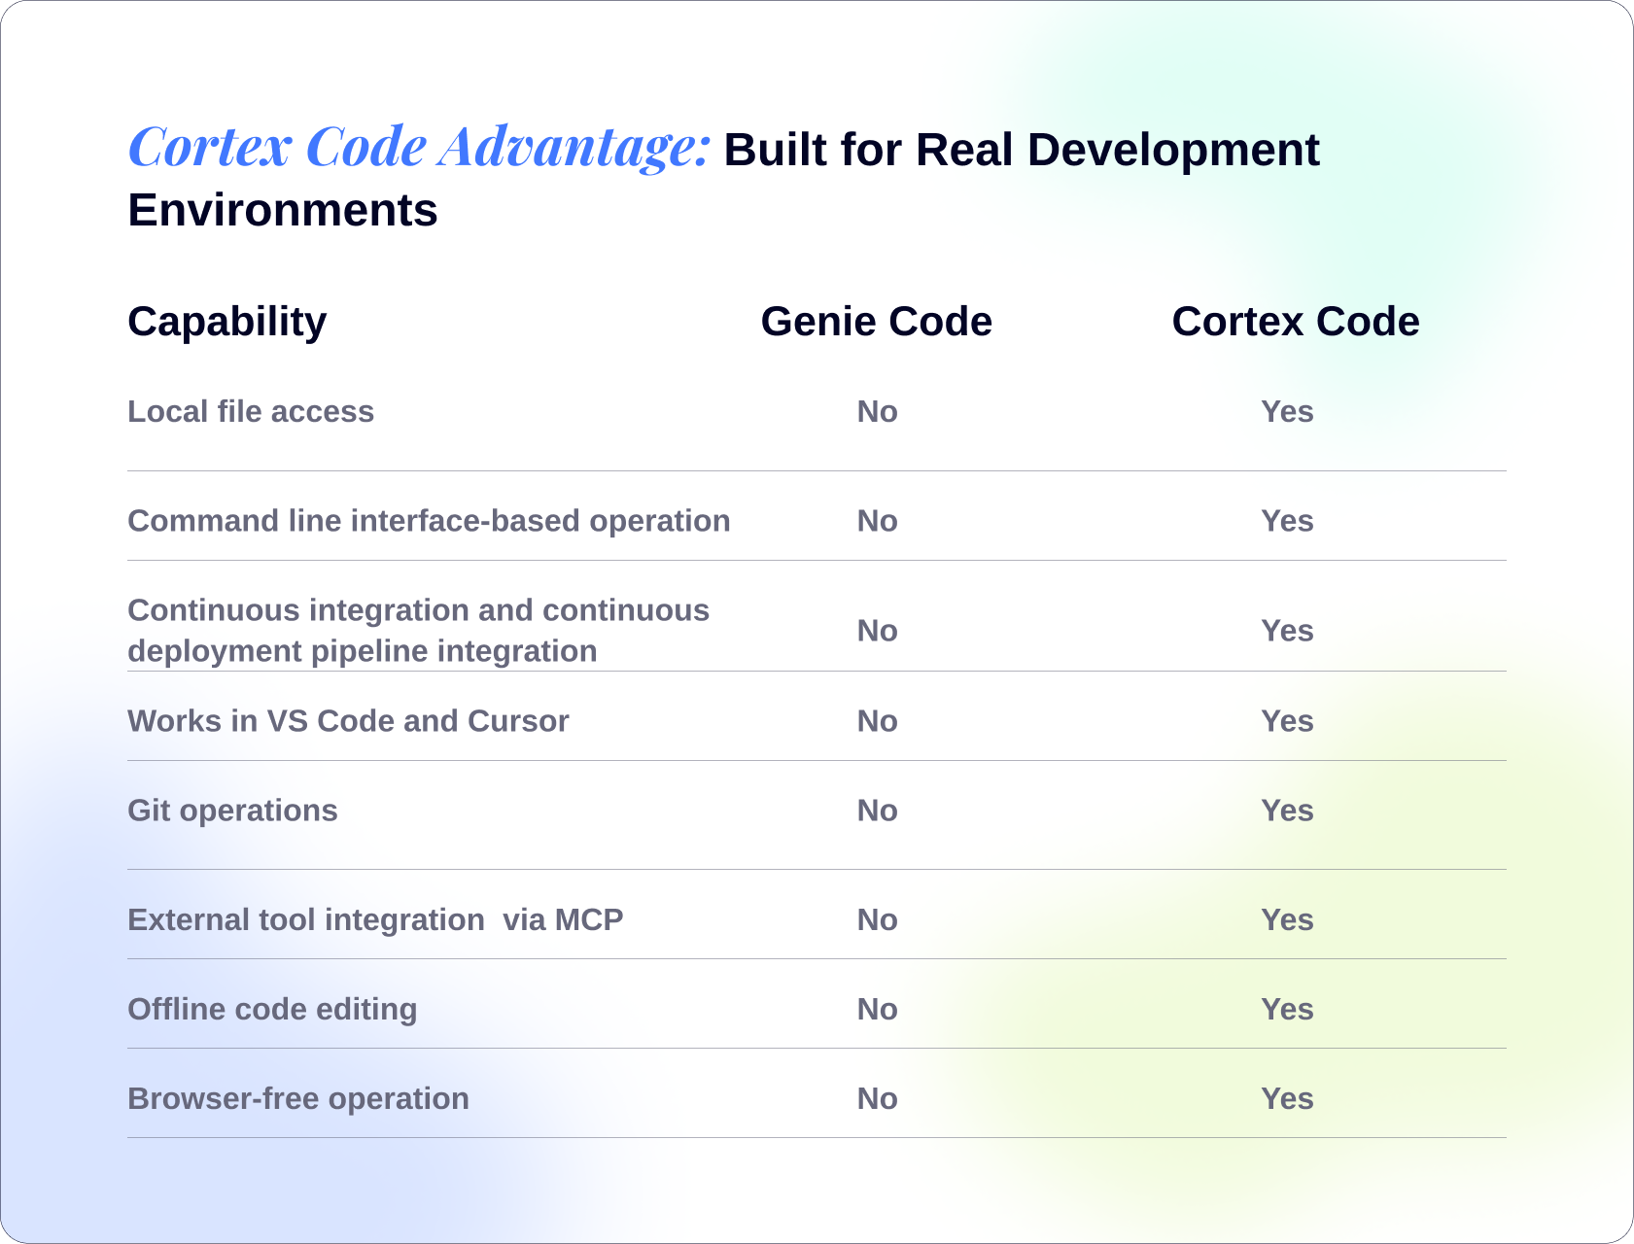
Task: Select the 'Capability' column header
Action: click(x=227, y=323)
